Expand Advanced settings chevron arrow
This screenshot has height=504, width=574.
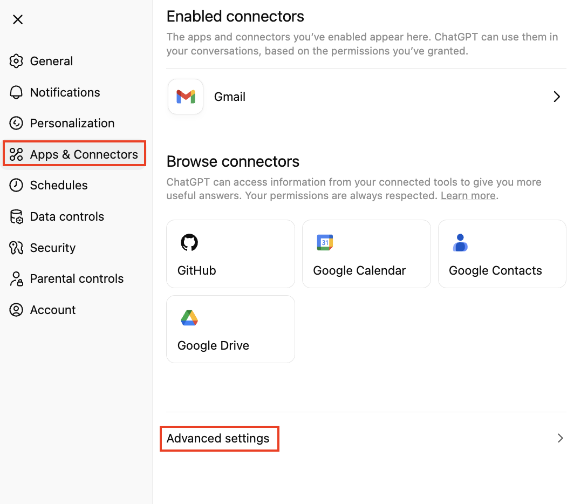coord(560,438)
